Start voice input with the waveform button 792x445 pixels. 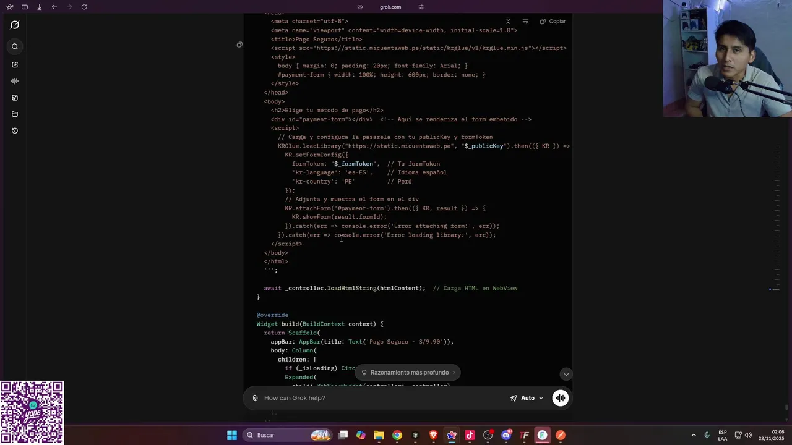click(561, 398)
